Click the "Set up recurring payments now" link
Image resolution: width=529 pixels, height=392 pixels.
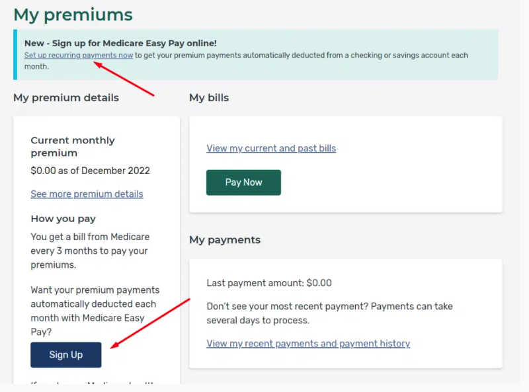78,55
